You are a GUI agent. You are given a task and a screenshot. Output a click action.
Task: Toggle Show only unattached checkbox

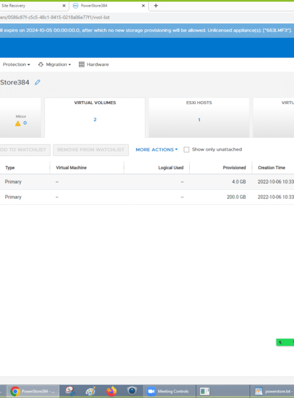click(x=186, y=149)
